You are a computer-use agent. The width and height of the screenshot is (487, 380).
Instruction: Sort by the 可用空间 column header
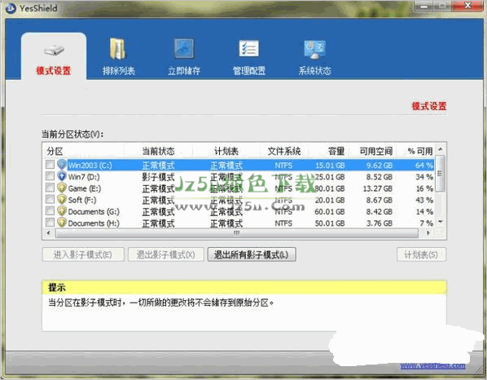click(x=375, y=151)
